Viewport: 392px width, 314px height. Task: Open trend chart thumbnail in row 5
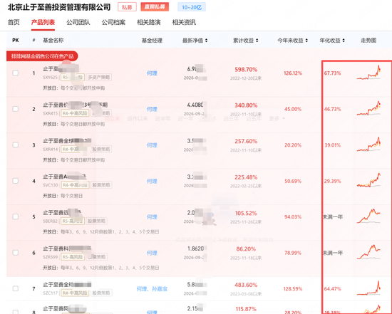click(368, 216)
